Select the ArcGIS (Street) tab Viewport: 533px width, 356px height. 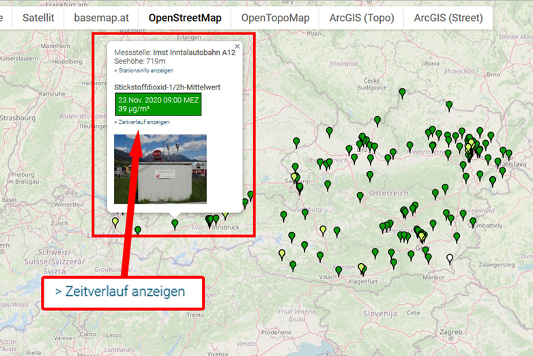448,18
